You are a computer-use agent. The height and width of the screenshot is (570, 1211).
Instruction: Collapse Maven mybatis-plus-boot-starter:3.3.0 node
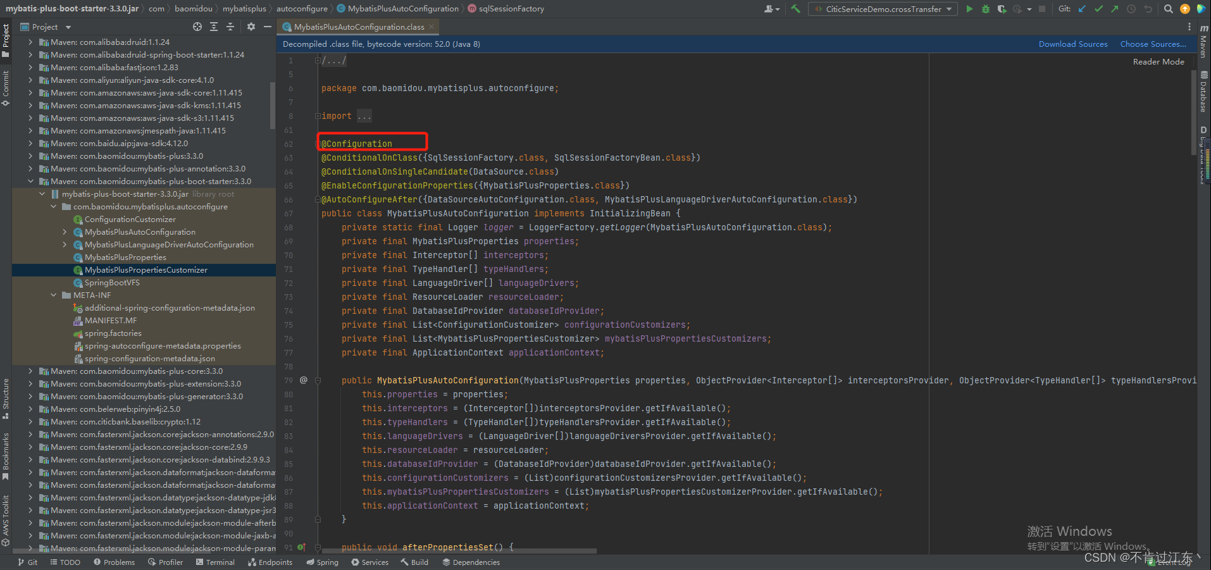[30, 181]
